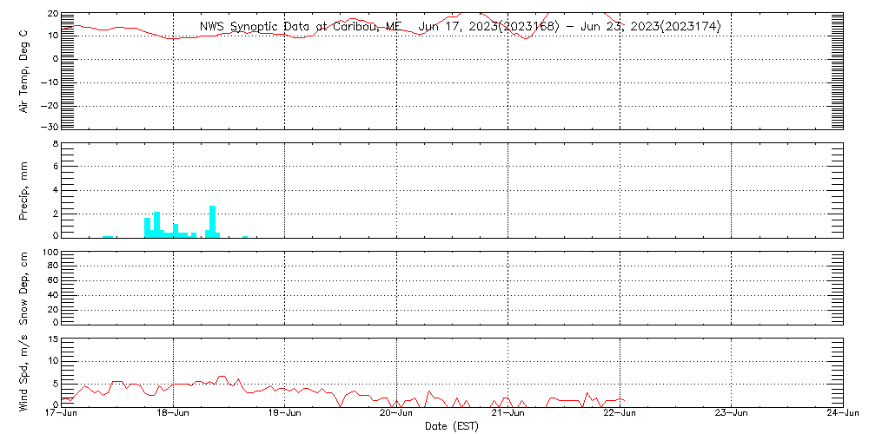Click the 17-Jun date tick label
Image resolution: width=869 pixels, height=434 pixels.
click(x=62, y=413)
